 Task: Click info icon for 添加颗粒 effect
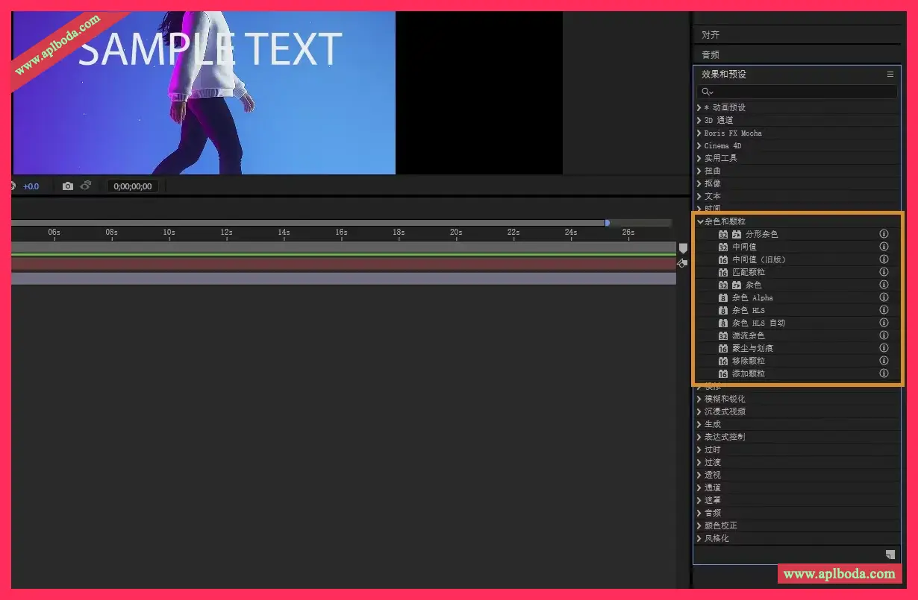884,373
